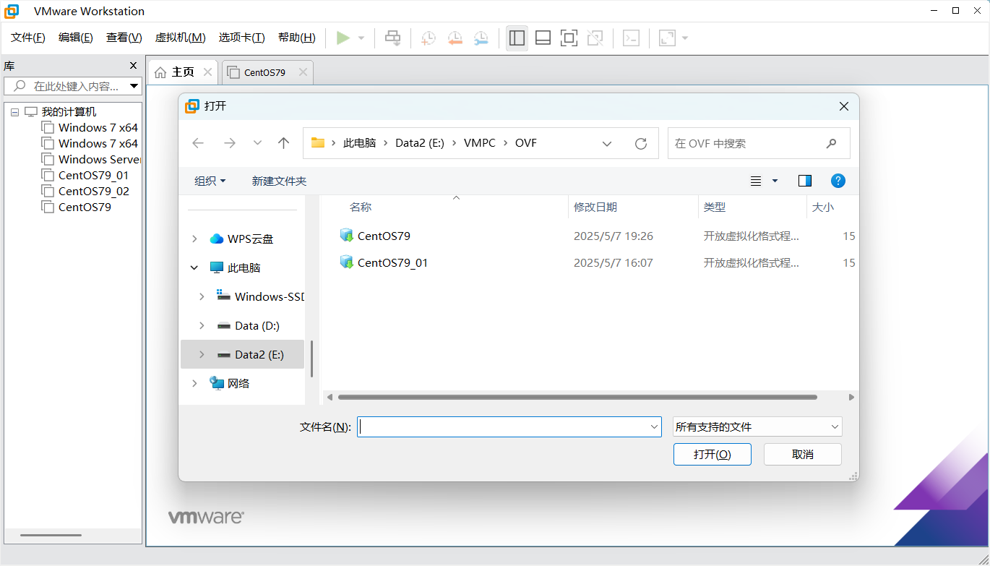Select Windows Server VM in library

pos(92,159)
